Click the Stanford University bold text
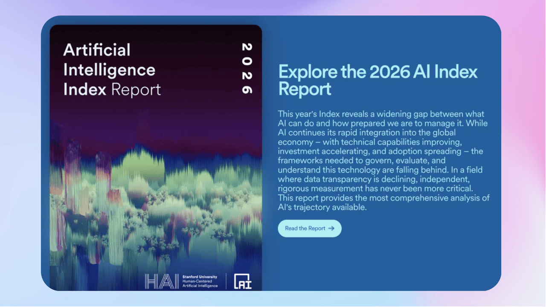546x307 pixels. 200,276
